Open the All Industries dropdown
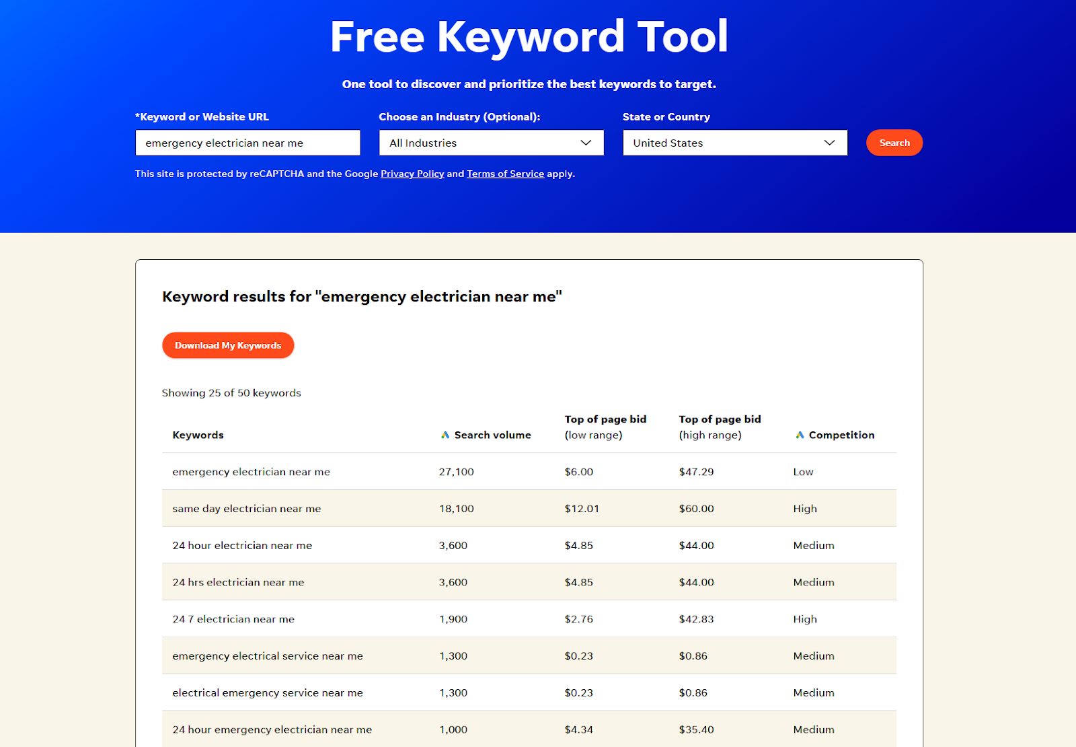1076x747 pixels. coord(491,143)
